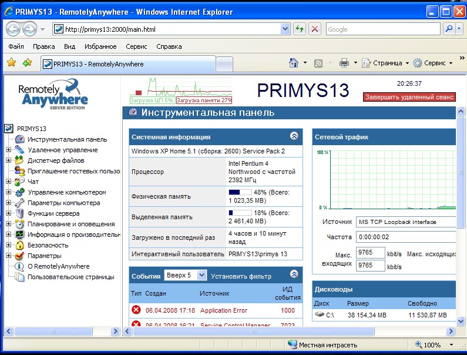Click the search magnifier icon beside Google box
This screenshot has height=355, width=467.
(x=449, y=29)
